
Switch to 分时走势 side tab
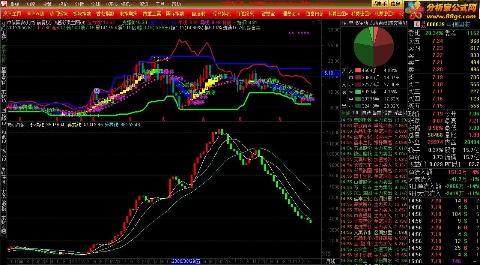(3, 31)
